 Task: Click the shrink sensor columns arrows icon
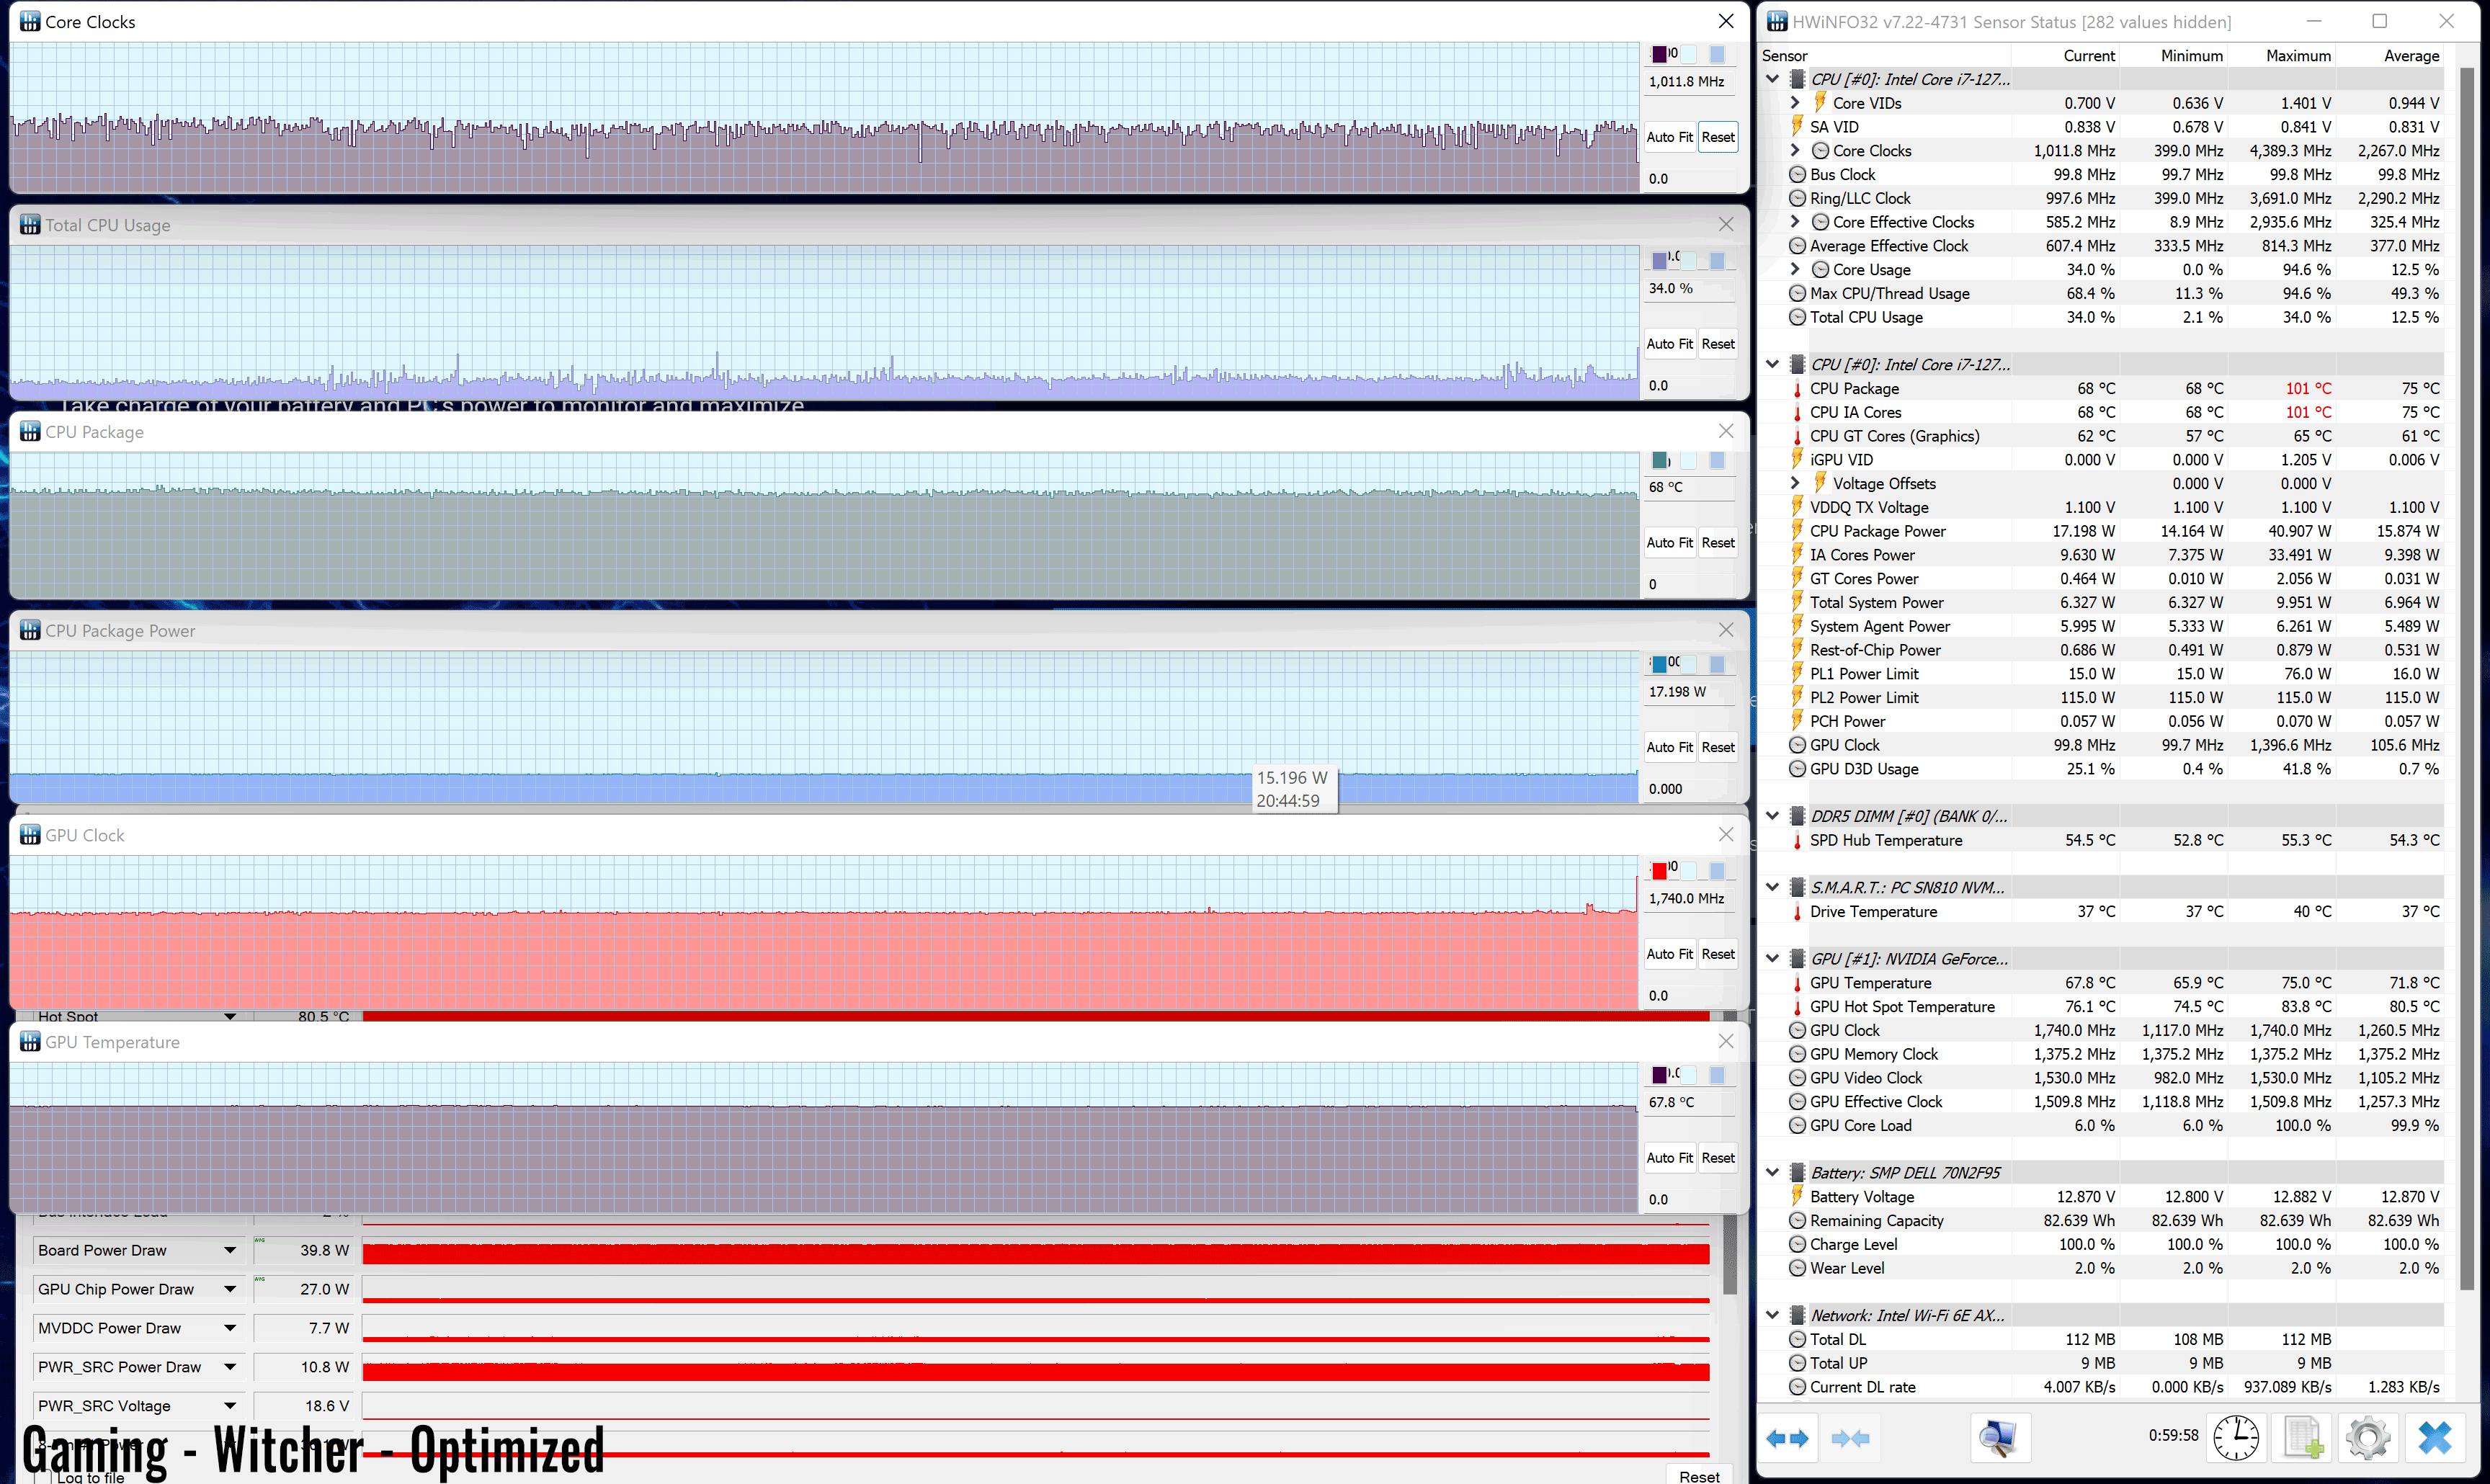pyautogui.click(x=1850, y=1438)
